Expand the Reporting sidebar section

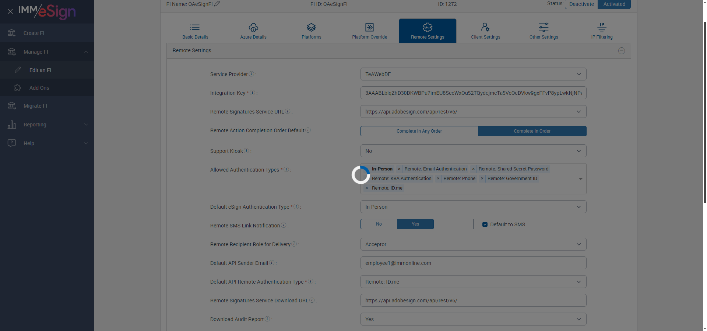(47, 125)
